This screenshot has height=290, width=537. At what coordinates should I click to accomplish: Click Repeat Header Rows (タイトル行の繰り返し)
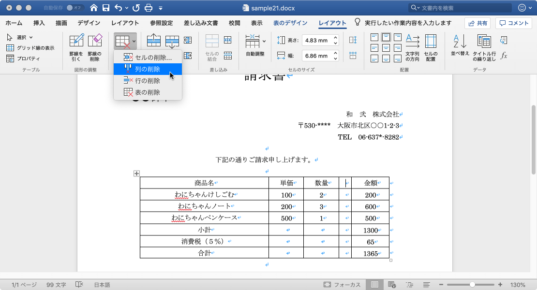pos(484,47)
